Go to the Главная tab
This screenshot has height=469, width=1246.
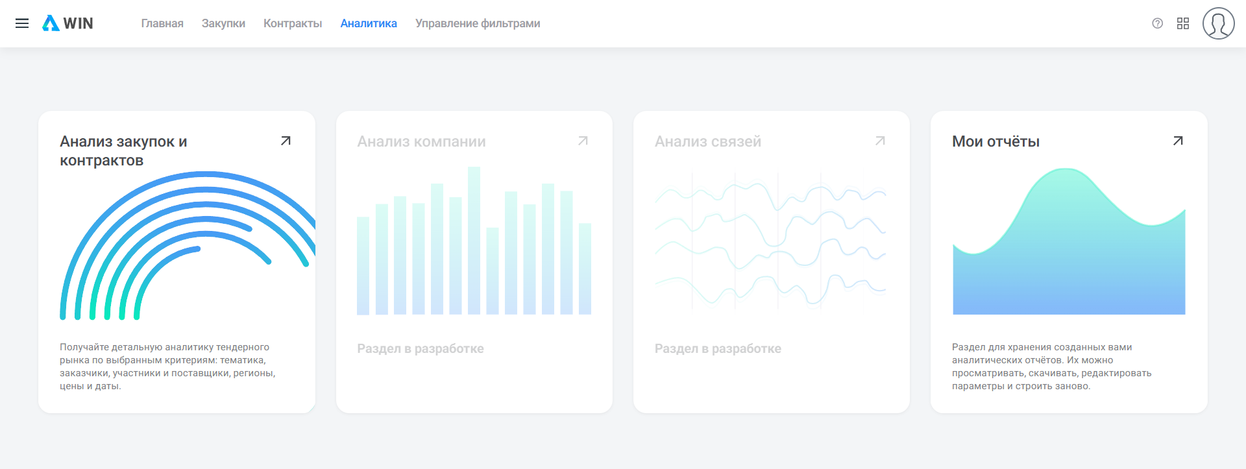tap(162, 23)
